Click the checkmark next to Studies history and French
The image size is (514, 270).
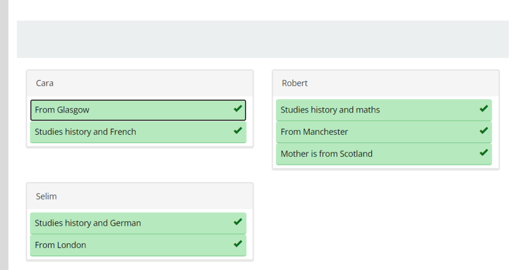pyautogui.click(x=238, y=131)
